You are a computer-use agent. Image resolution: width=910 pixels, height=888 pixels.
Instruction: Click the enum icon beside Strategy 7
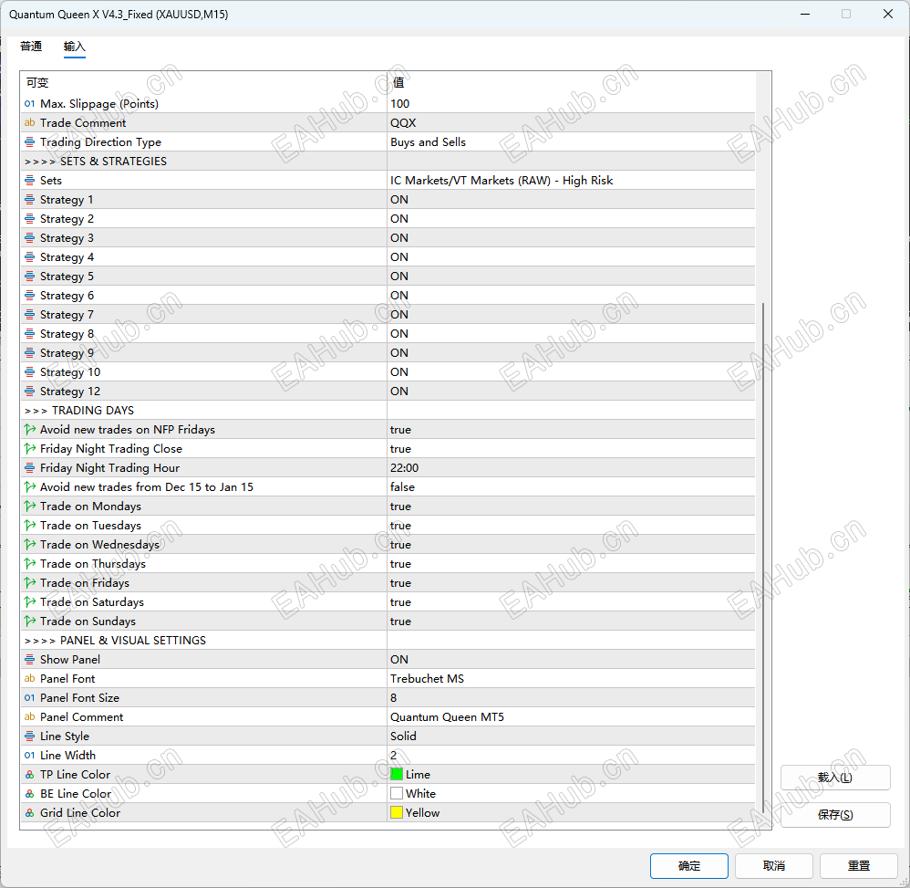pyautogui.click(x=29, y=315)
